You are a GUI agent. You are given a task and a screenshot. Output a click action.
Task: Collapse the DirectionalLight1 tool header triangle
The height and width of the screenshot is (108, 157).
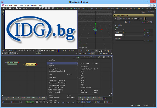click(x=115, y=15)
